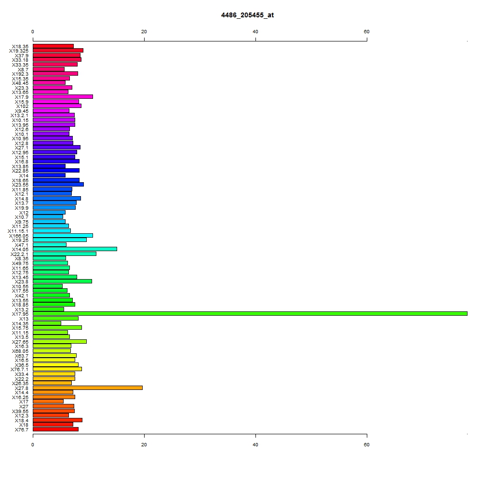Select the X22.85 row label
Image resolution: width=482 pixels, height=482 pixels.
click(20, 171)
